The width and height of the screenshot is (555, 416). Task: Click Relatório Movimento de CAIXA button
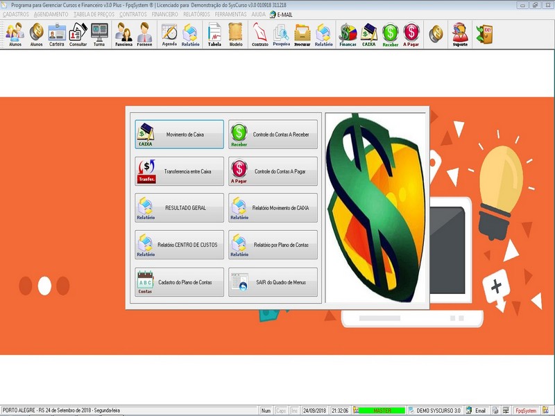pyautogui.click(x=273, y=208)
